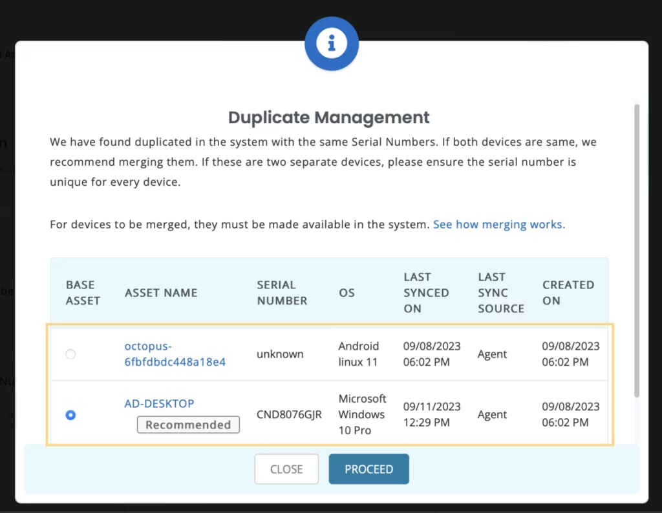
Task: Select AD-DESKTOP radio button as base asset
Action: (70, 415)
